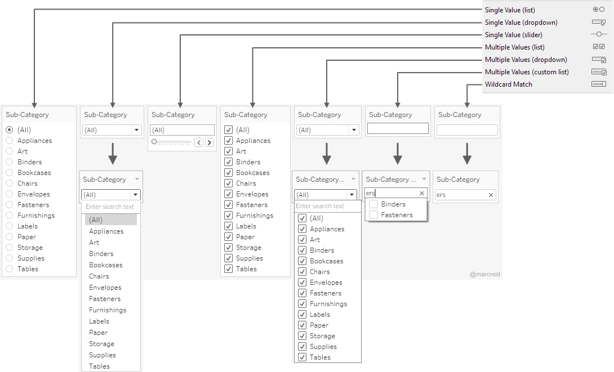Screen dimensions: 614x372
Task: Click the radio icon beside Single Value (list)
Action: [x=598, y=10]
